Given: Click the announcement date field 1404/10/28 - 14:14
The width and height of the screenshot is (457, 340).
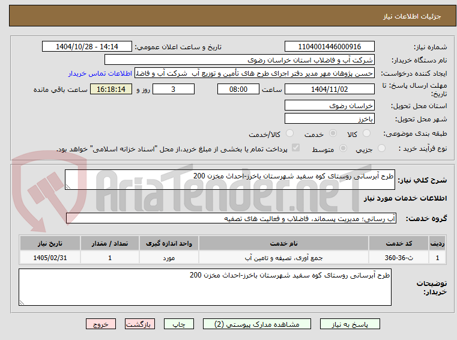Looking at the screenshot, I should pyautogui.click(x=87, y=47).
